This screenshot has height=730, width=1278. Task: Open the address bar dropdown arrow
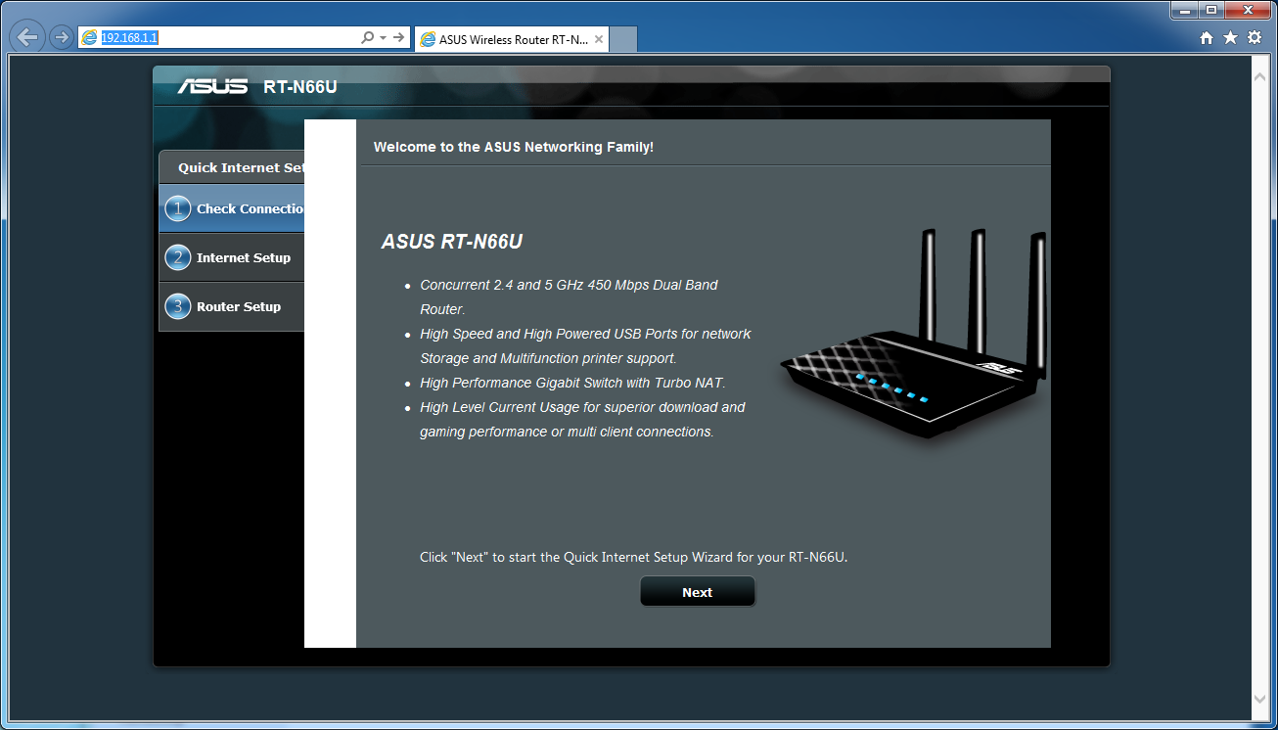tap(383, 38)
